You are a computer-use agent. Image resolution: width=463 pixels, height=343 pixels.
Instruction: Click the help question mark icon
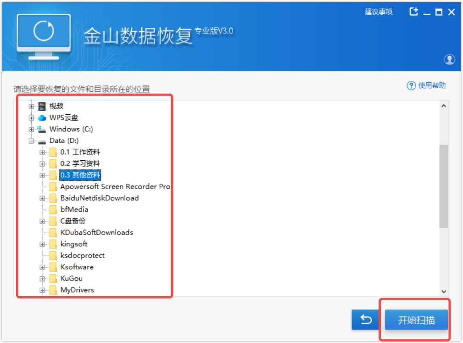[x=411, y=86]
